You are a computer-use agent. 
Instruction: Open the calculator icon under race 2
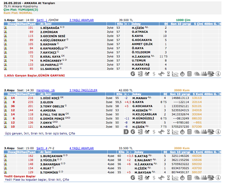pos(189,132)
